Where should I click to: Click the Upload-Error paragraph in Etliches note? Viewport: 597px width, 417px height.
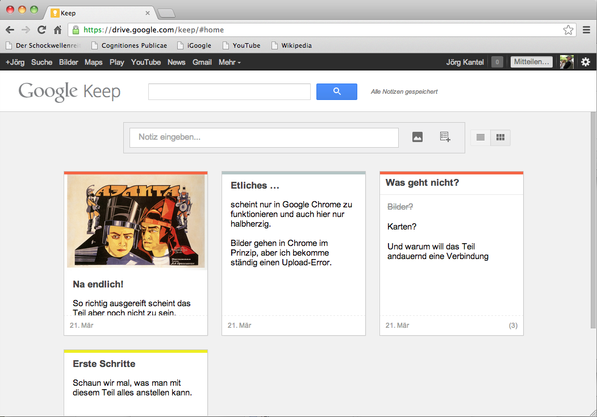(281, 253)
